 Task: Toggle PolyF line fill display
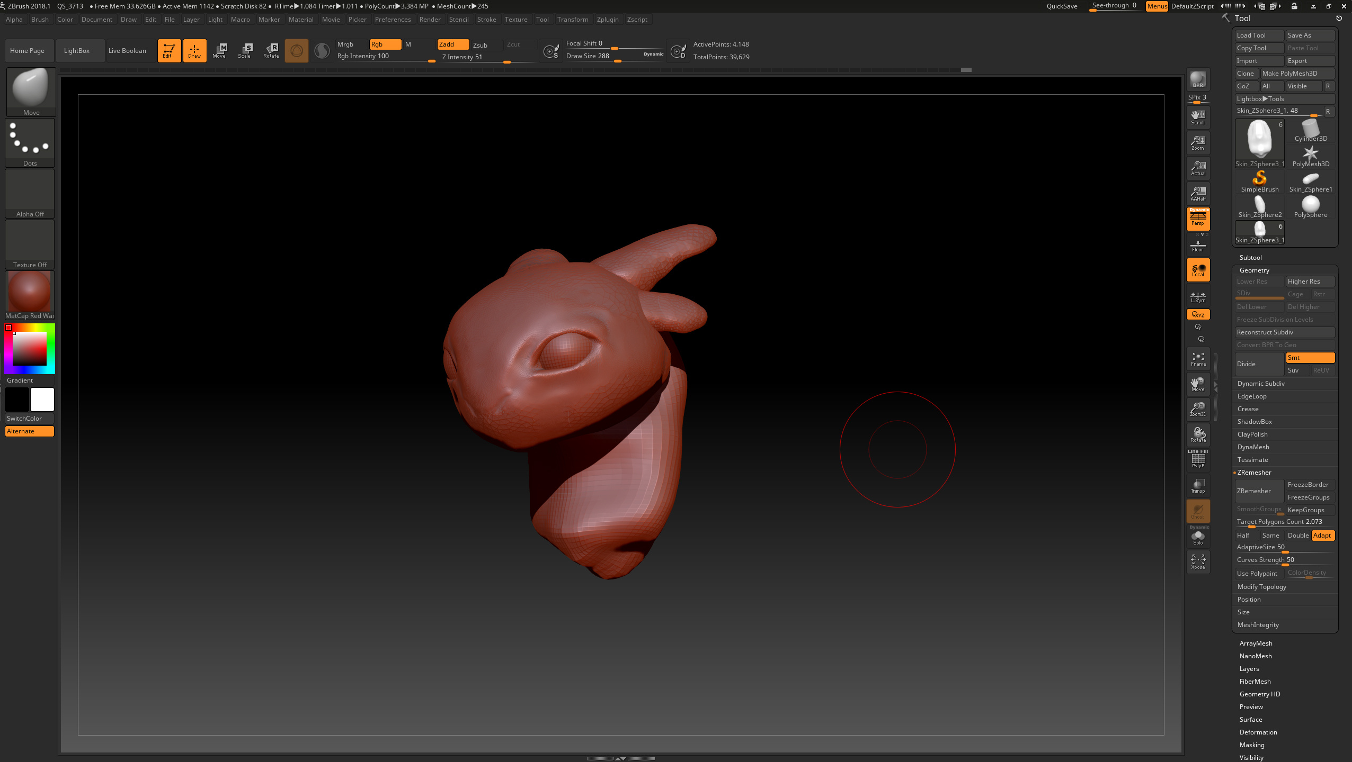1198,459
